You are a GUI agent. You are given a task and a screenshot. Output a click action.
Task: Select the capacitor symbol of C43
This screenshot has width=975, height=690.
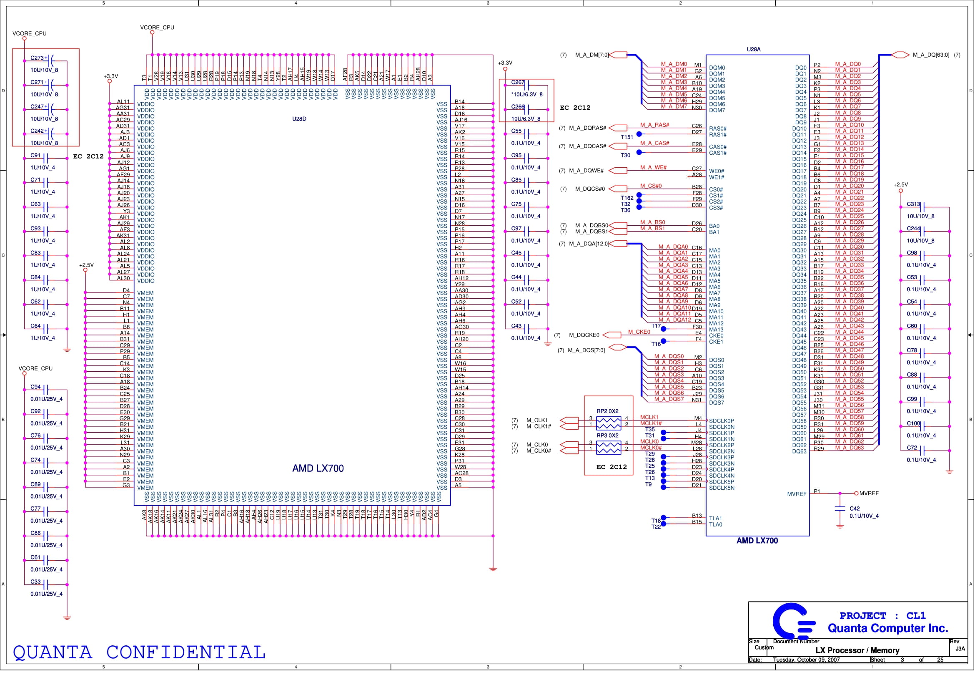[x=526, y=329]
